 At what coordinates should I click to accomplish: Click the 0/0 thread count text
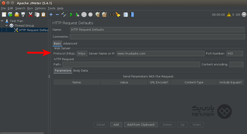tap(238, 14)
